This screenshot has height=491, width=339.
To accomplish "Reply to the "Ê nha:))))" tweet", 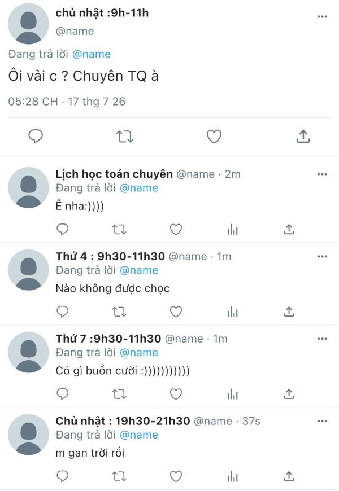I will pyautogui.click(x=62, y=230).
